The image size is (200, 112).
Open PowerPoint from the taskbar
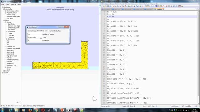click(x=62, y=110)
